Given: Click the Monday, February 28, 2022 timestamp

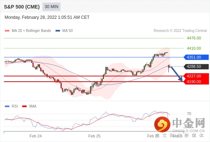Looking at the screenshot, I should point(47,17).
